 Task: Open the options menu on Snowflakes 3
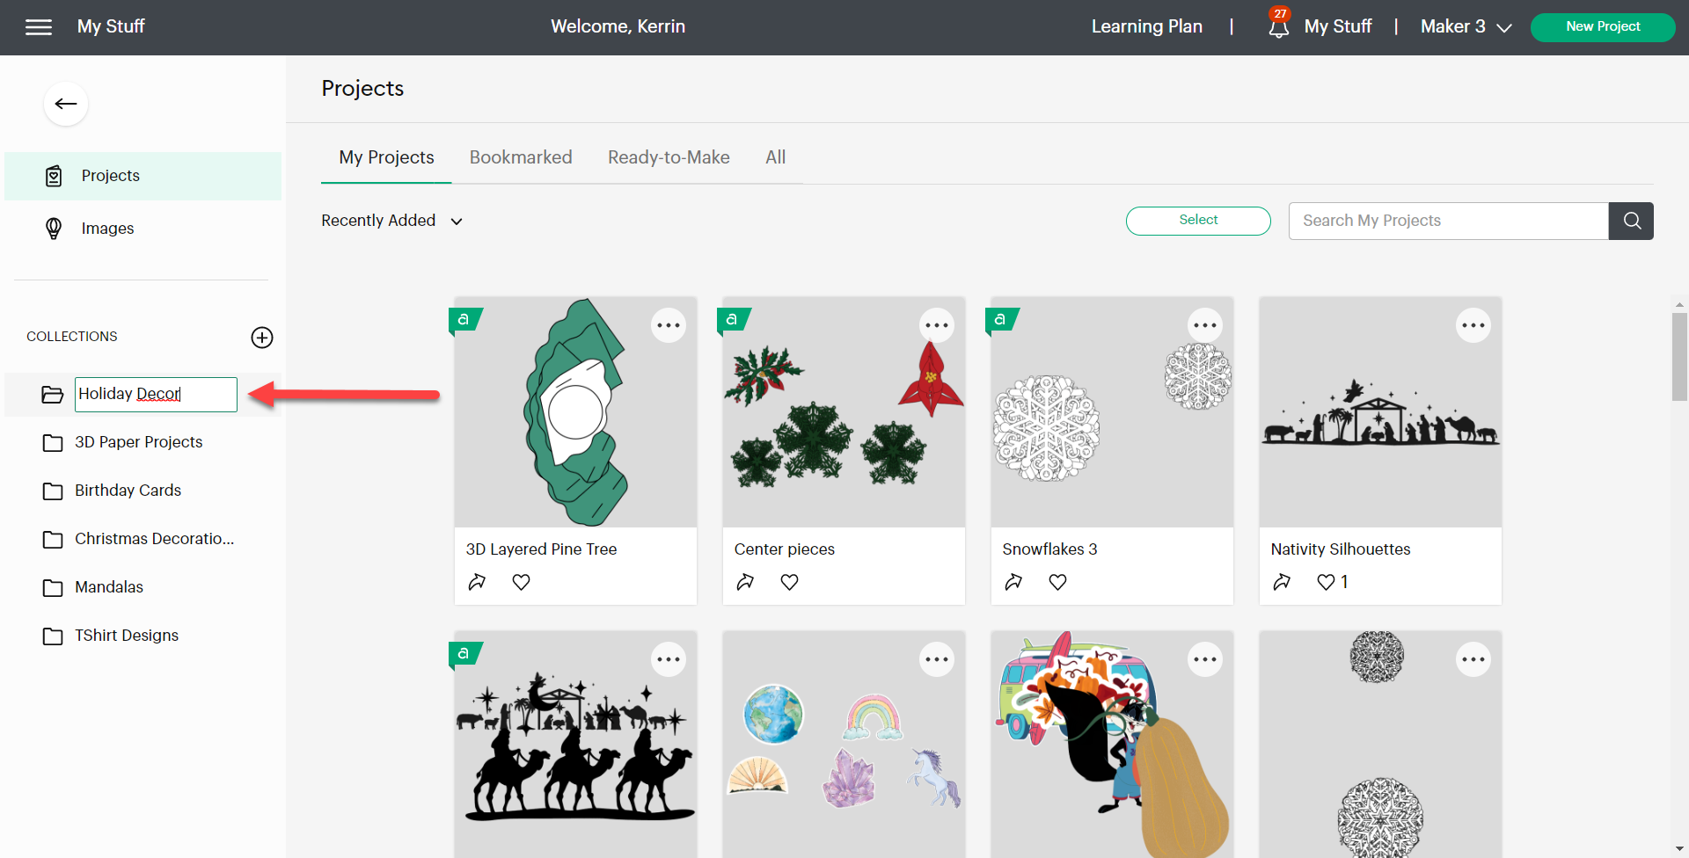point(1205,324)
